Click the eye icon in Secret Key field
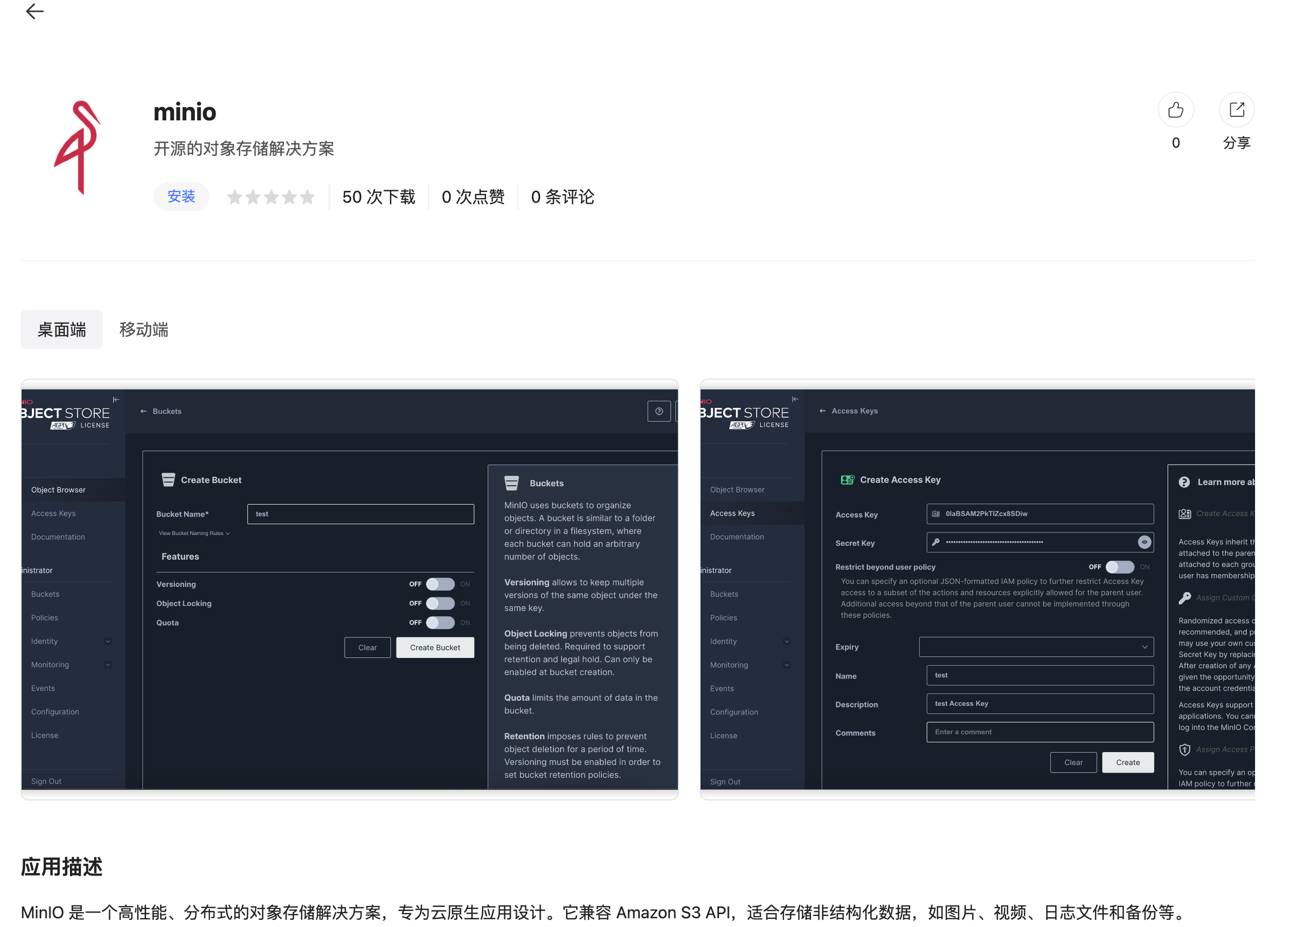1289x927 pixels. pos(1144,542)
